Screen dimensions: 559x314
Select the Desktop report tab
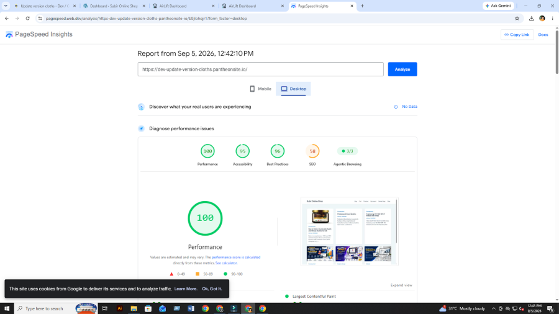click(293, 89)
